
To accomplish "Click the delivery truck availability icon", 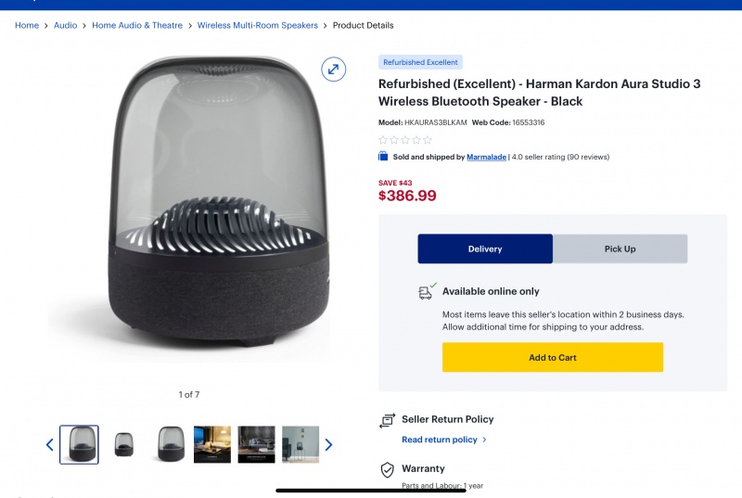I will [427, 292].
